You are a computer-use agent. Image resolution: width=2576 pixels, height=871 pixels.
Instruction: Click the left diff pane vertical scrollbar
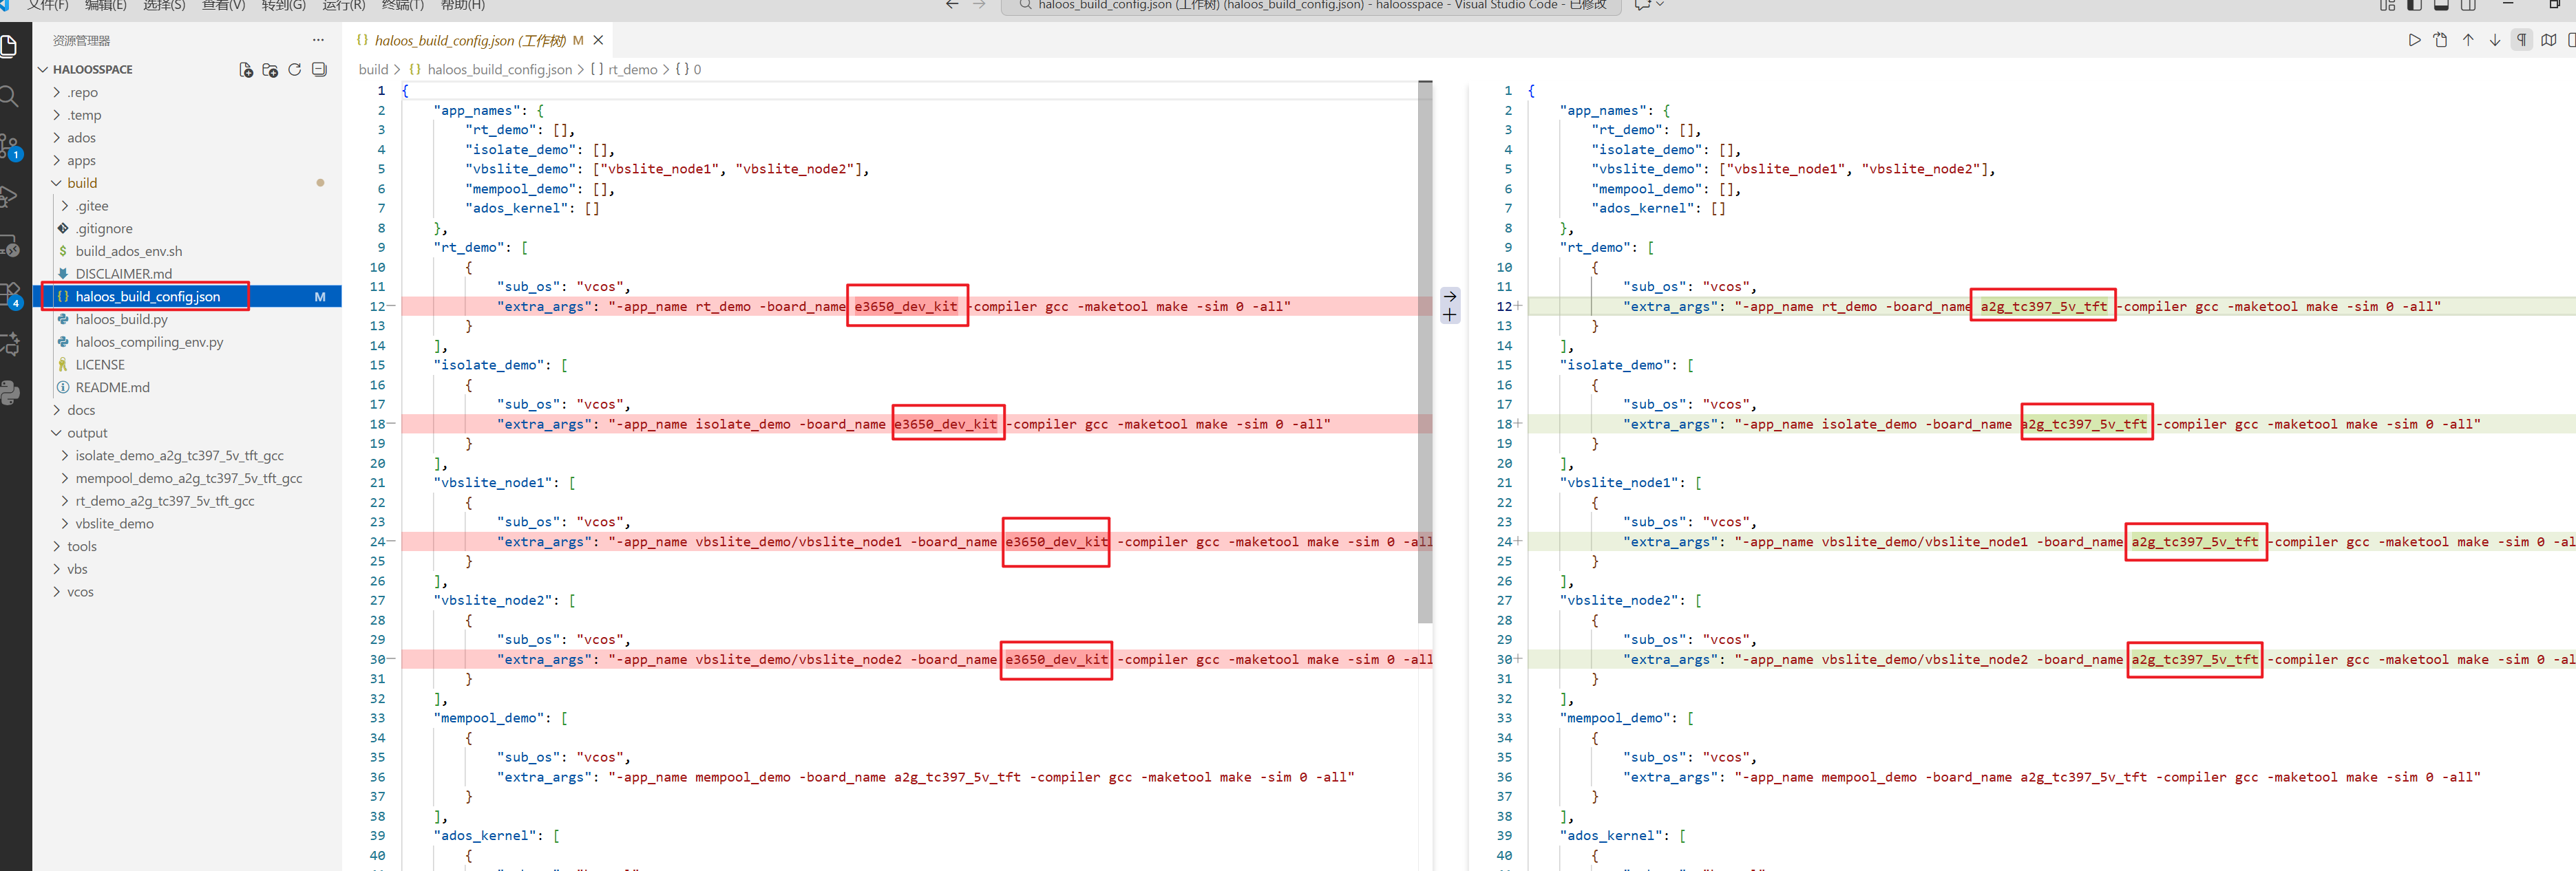1425,350
